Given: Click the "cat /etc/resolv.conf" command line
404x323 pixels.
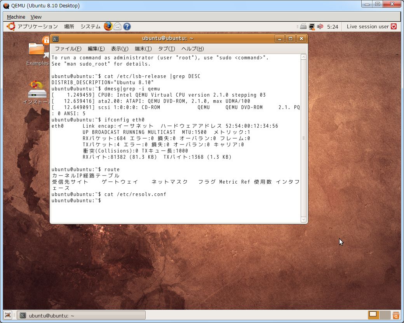Looking at the screenshot, I should 109,194.
